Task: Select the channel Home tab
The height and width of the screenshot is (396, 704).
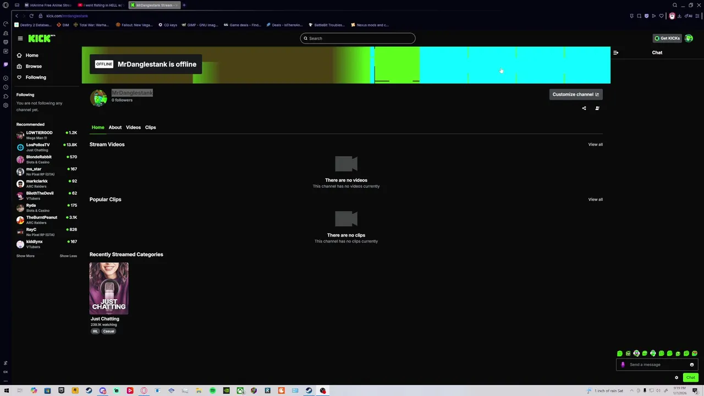Action: click(x=98, y=128)
